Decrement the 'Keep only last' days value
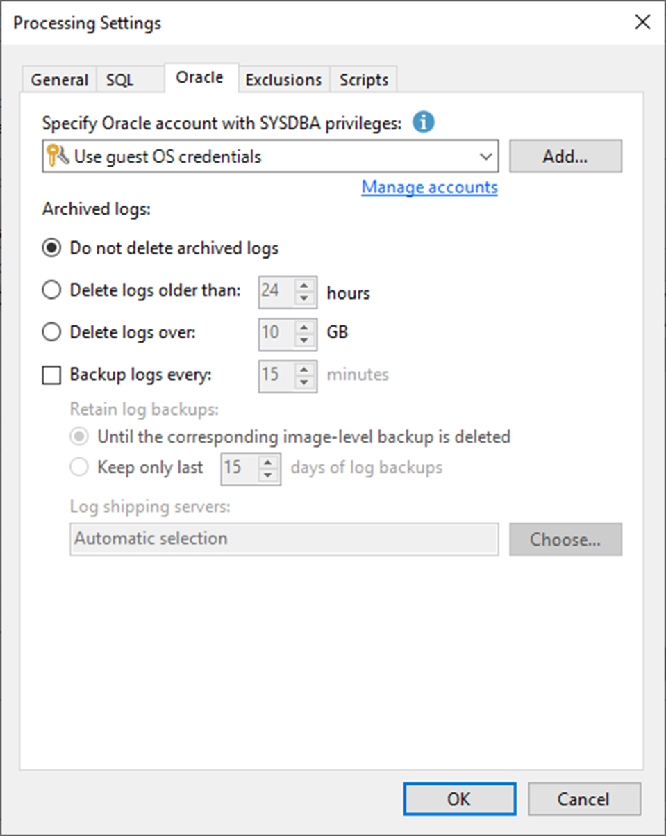 (x=268, y=475)
